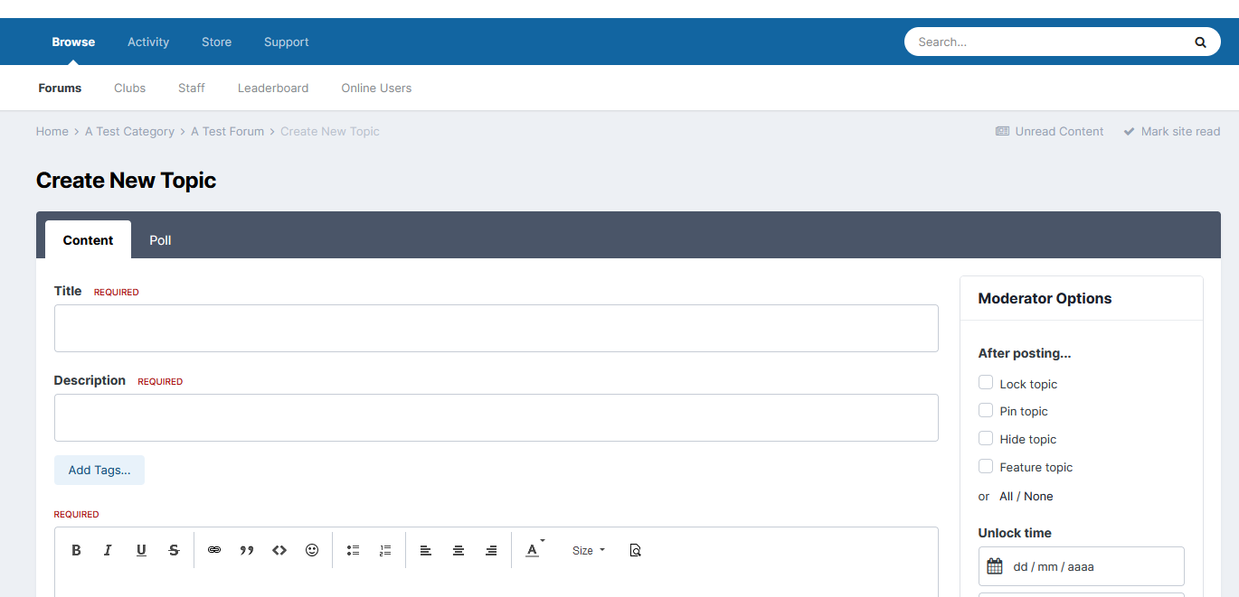This screenshot has height=597, width=1239.
Task: Open the Unlock time date picker
Action: pos(1081,566)
